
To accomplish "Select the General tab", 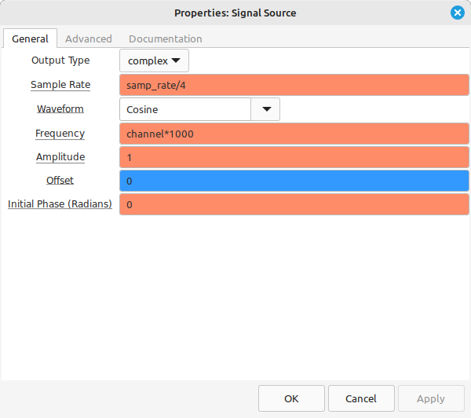I will (x=30, y=38).
